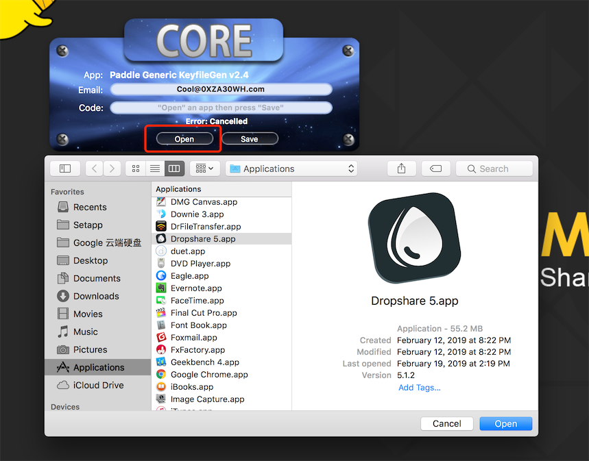Select Downie 3.app in the list

pos(221,214)
